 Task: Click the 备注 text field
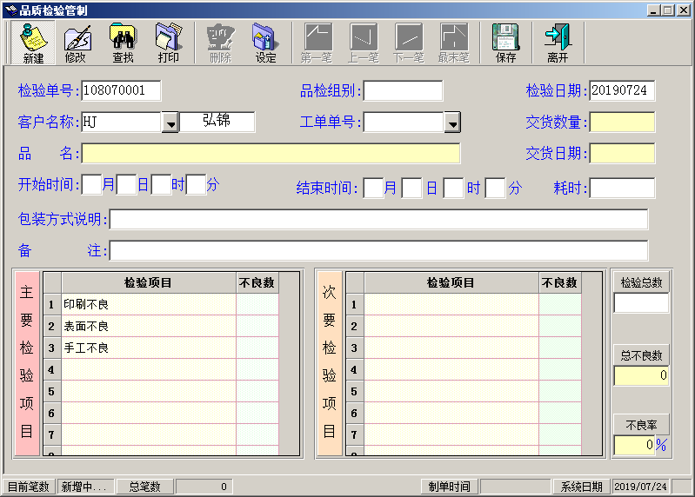[379, 251]
